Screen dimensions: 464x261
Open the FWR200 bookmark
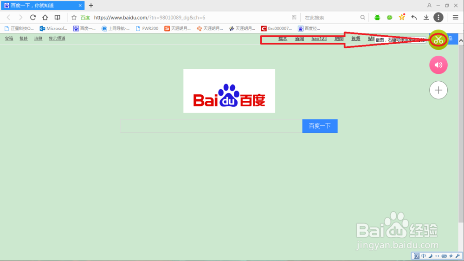click(147, 28)
